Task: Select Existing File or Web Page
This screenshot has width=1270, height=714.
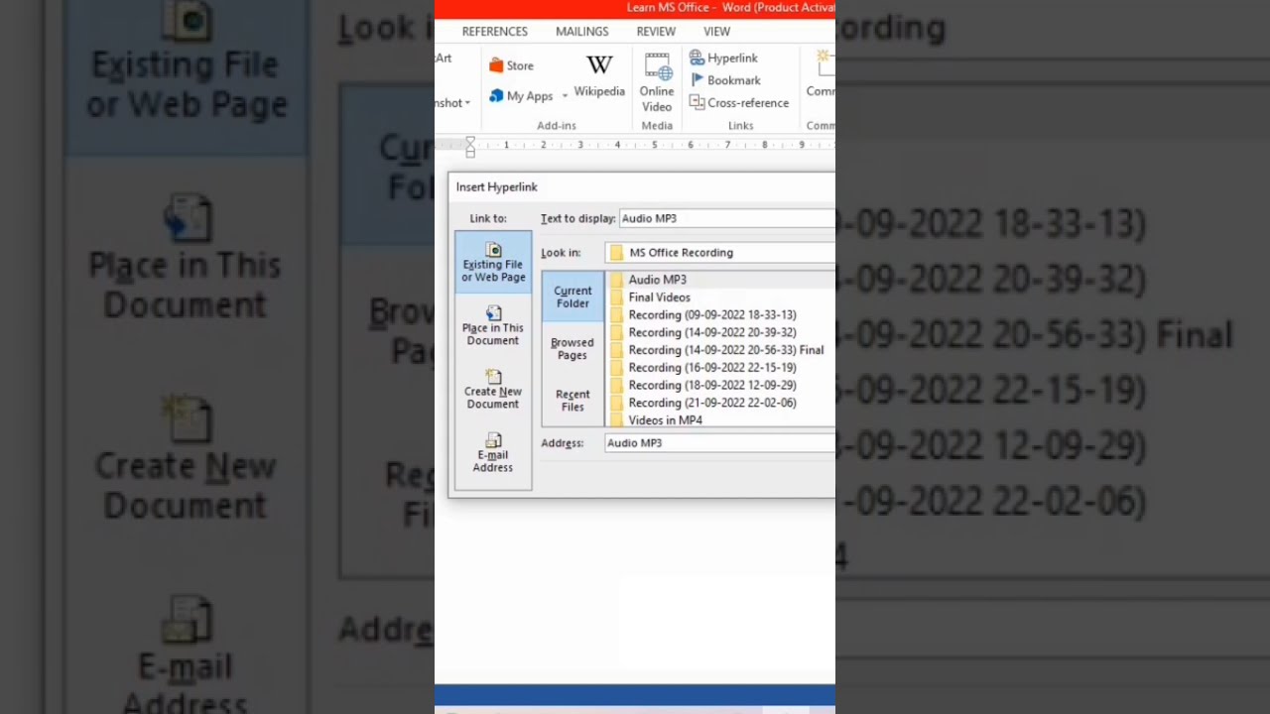Action: [493, 263]
